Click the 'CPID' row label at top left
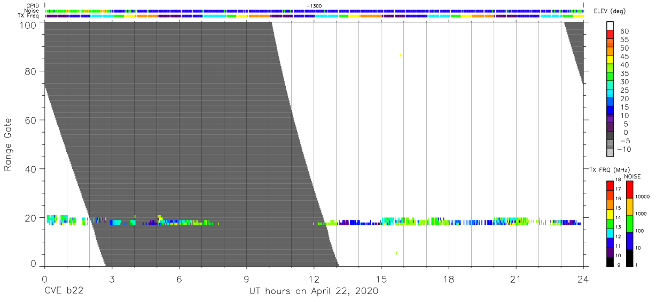Screen dimensions: 656x302 pos(32,6)
